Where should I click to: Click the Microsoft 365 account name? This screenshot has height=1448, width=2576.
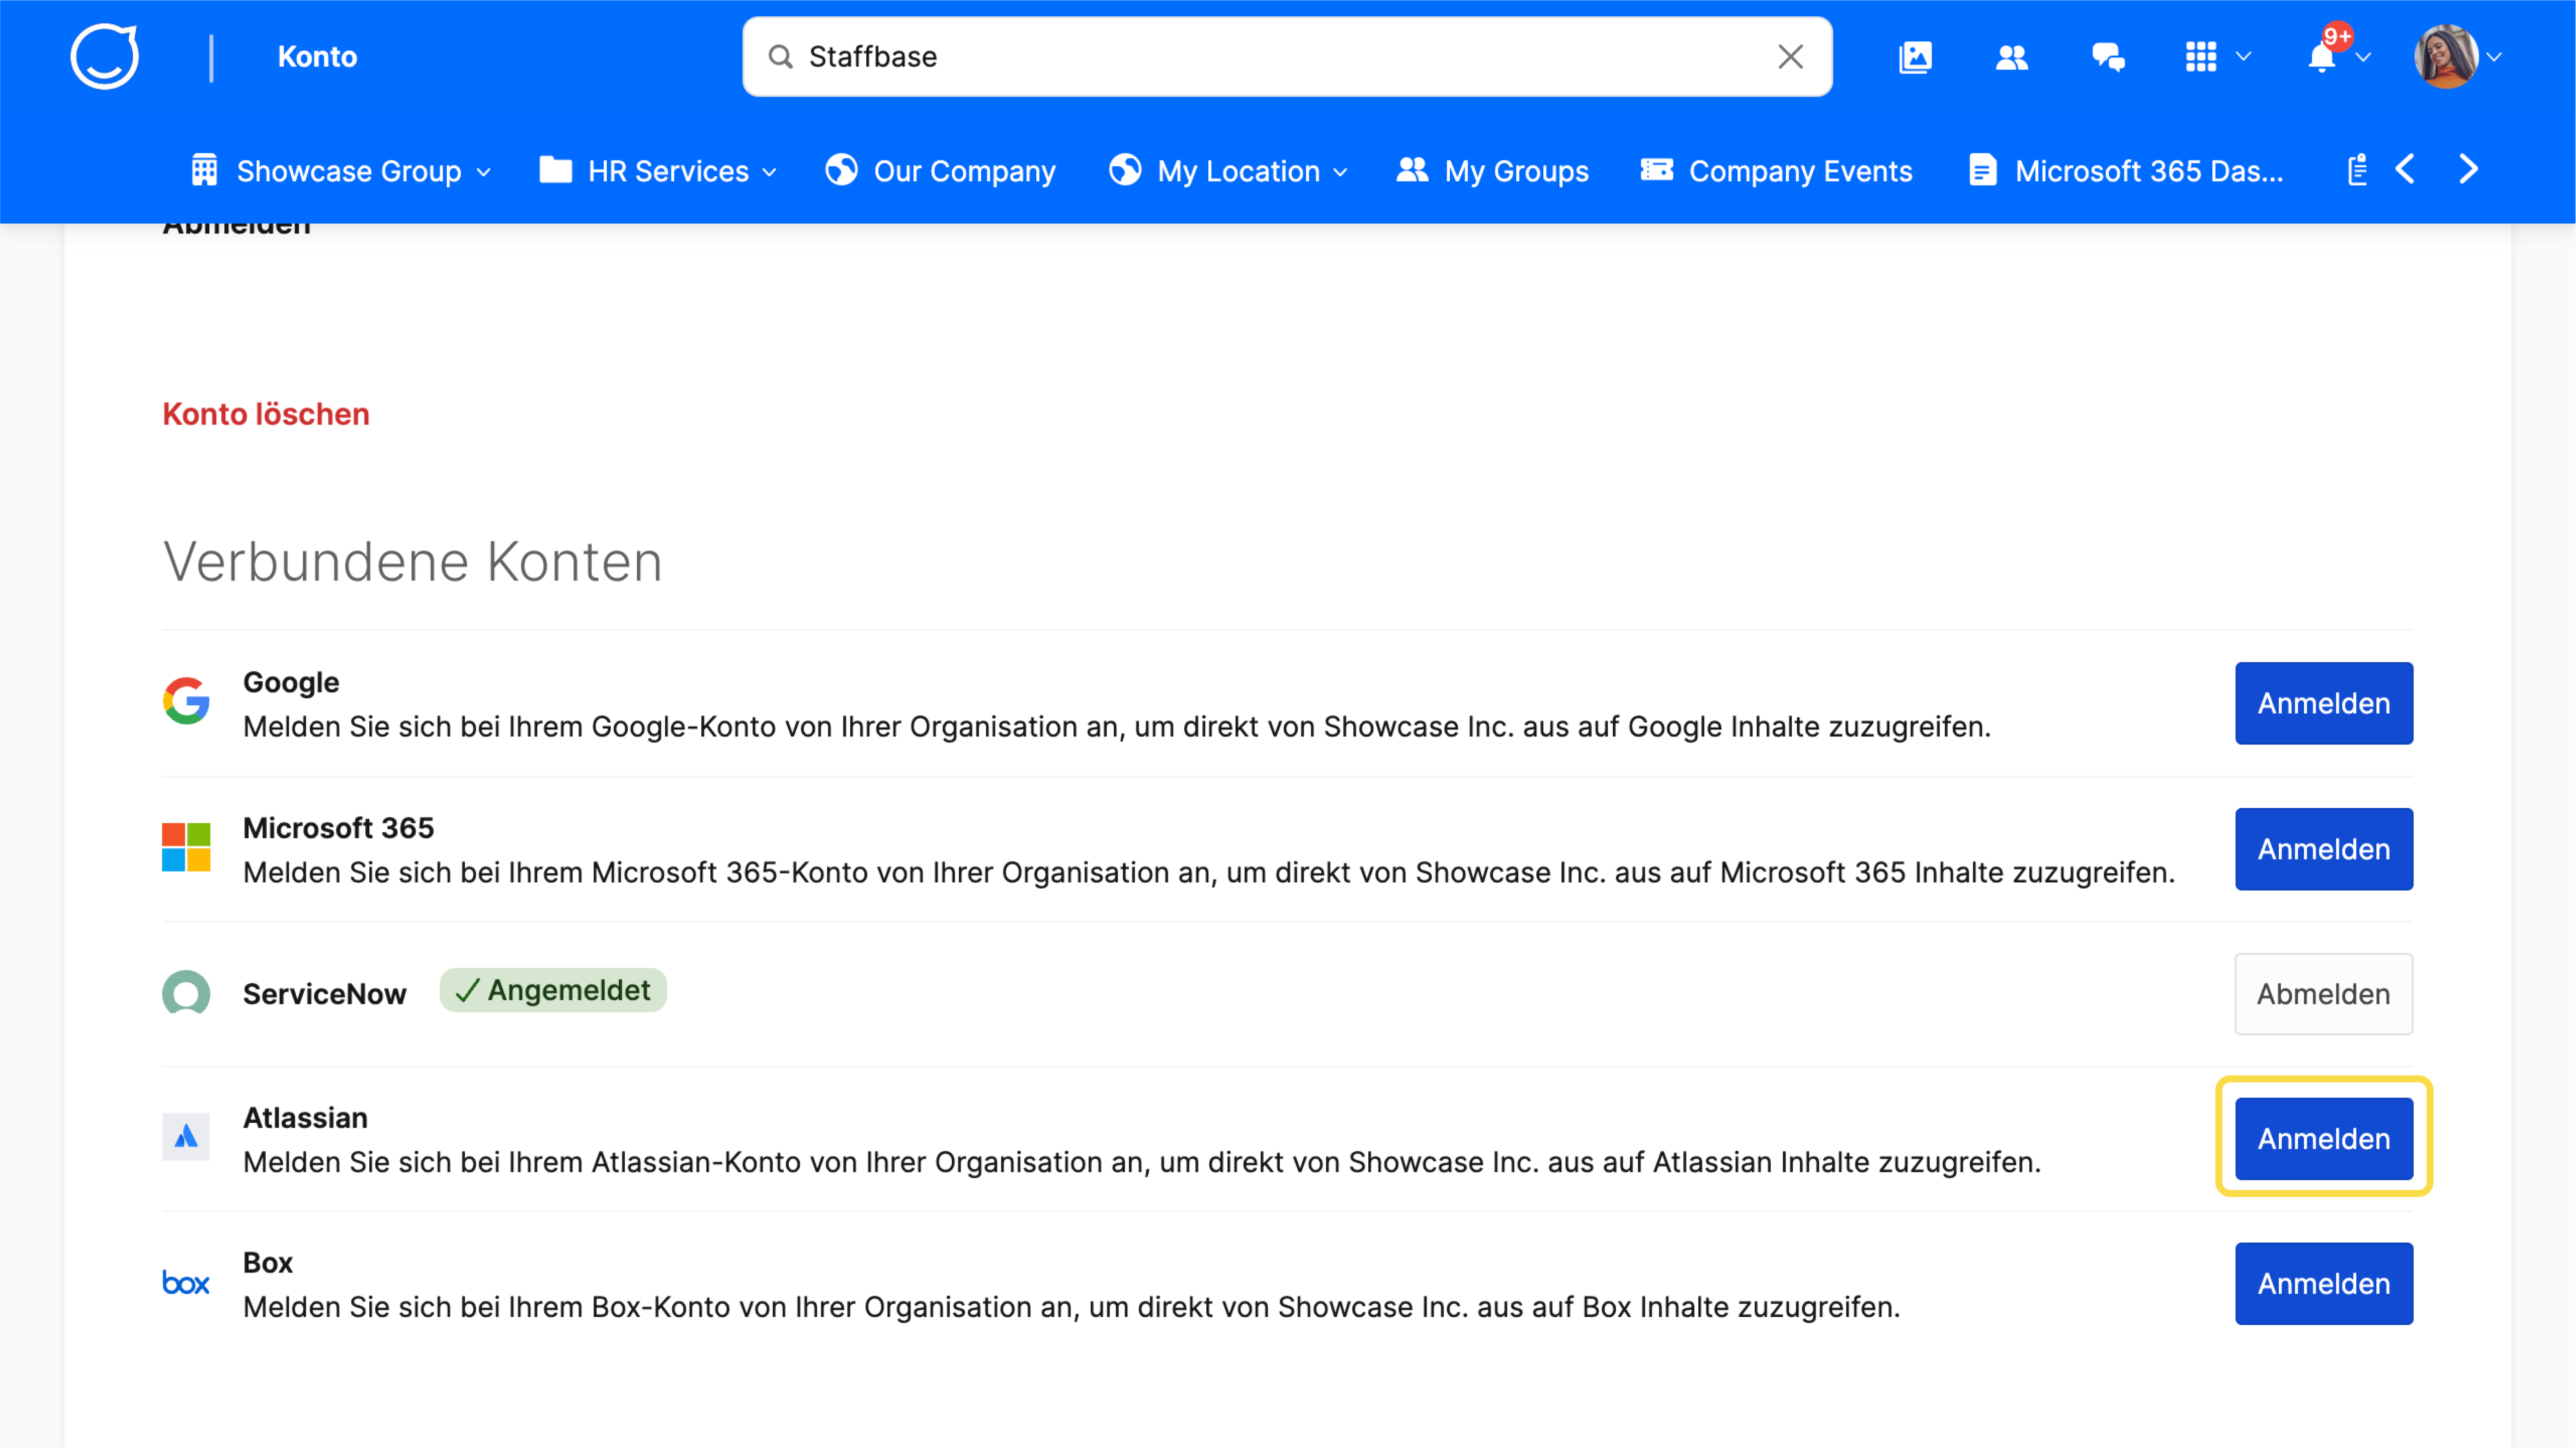coord(338,828)
